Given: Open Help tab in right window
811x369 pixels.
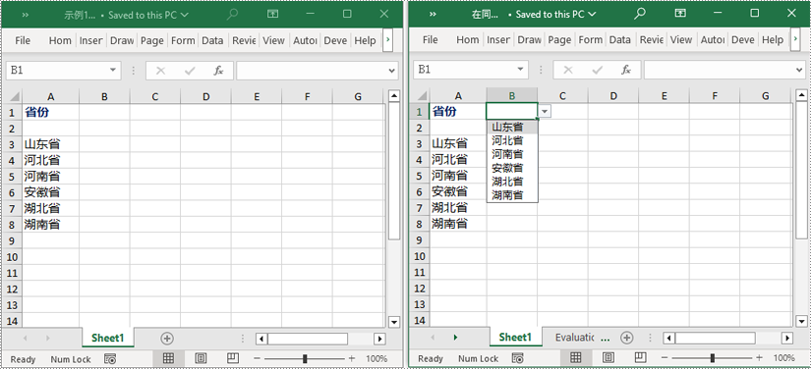Looking at the screenshot, I should pos(773,39).
